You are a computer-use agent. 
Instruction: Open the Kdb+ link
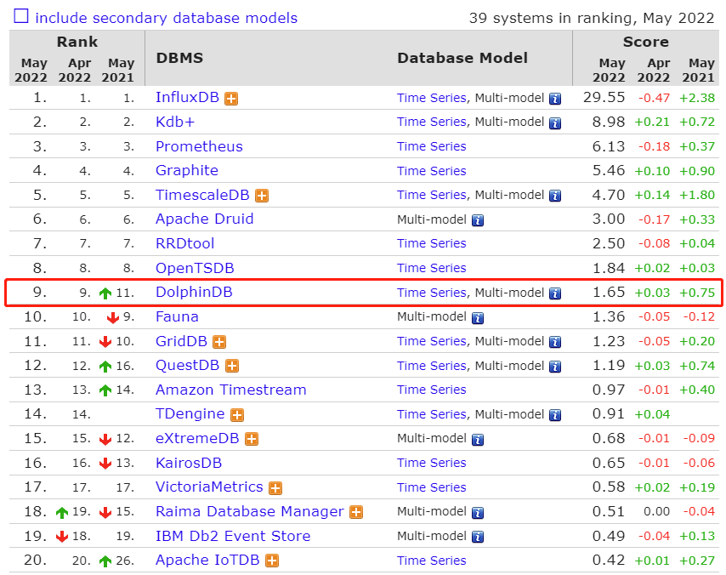175,122
